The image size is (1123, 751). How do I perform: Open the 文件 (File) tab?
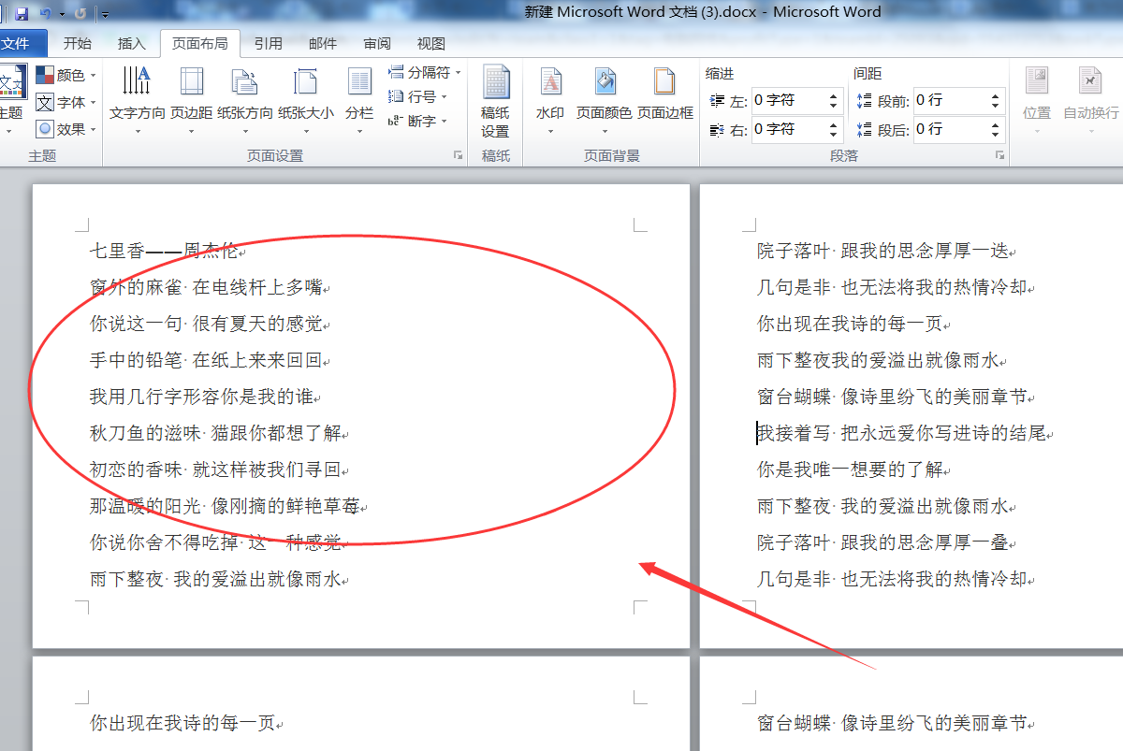click(x=17, y=43)
